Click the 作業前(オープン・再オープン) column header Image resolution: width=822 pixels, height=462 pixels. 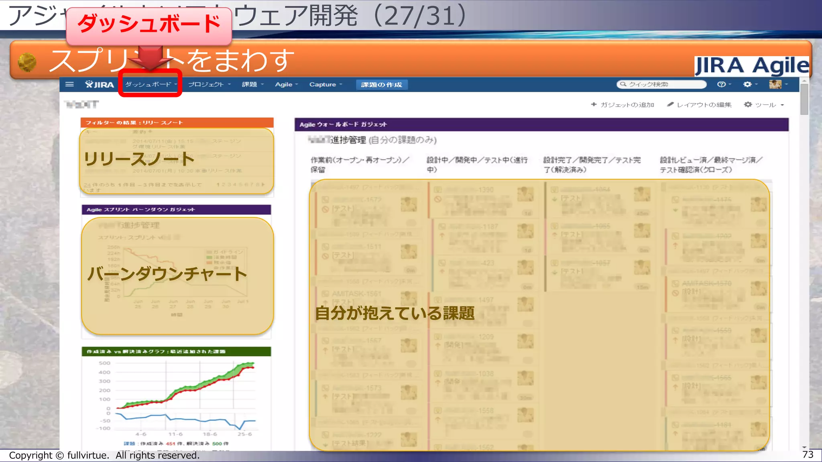[360, 164]
